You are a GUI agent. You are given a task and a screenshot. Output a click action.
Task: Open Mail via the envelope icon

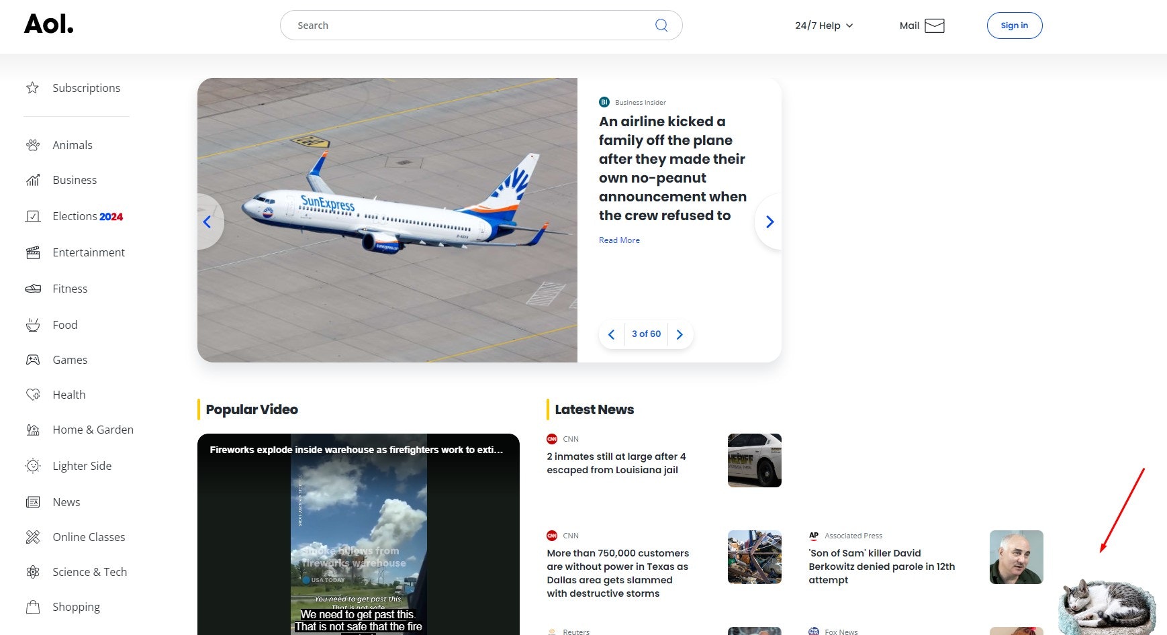coord(934,26)
